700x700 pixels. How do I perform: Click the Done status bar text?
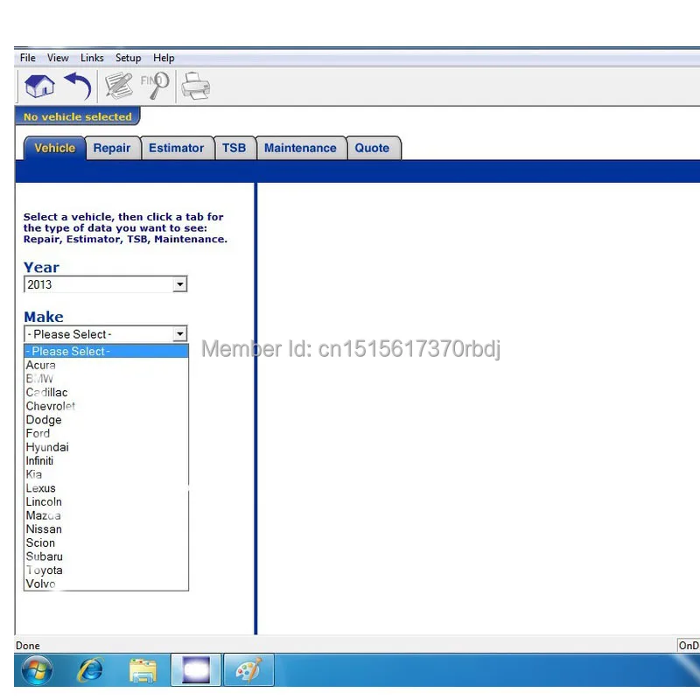[x=28, y=646]
